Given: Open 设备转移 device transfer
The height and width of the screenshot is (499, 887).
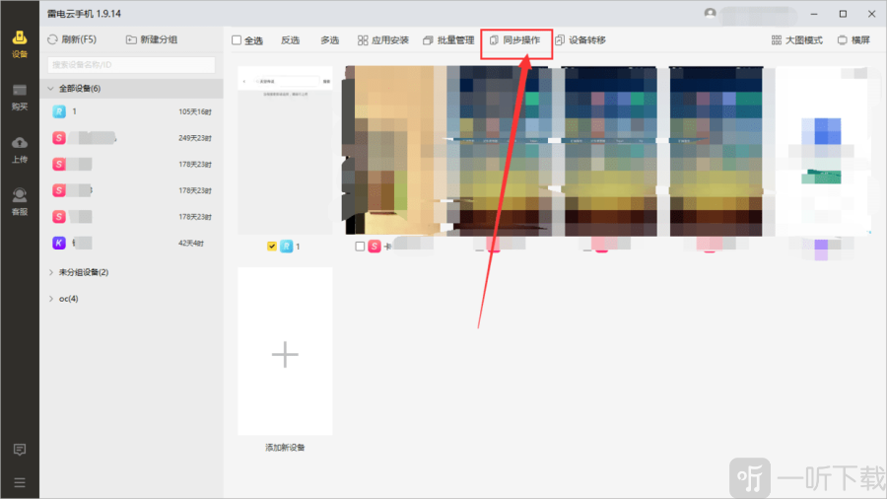Looking at the screenshot, I should (580, 40).
